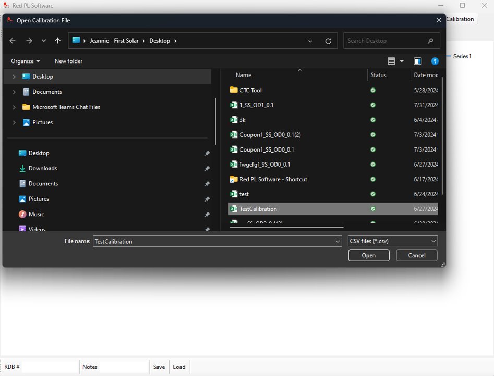Click the New folder button

[x=68, y=61]
